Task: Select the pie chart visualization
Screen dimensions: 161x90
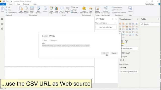Action: [127, 29]
